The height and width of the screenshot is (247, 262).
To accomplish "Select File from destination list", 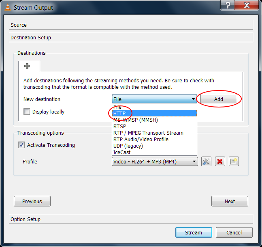I will click(154, 107).
